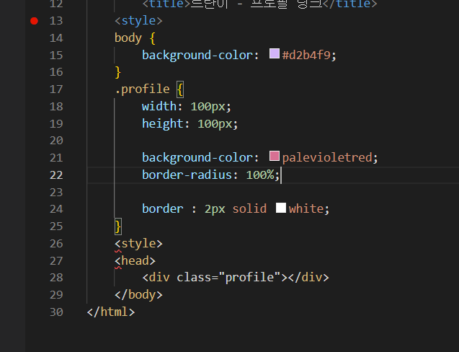Select line number 15 in gutter
459x352 pixels.
coord(56,56)
